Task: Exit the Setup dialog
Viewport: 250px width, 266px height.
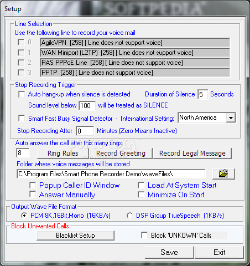Action: pyautogui.click(x=219, y=252)
